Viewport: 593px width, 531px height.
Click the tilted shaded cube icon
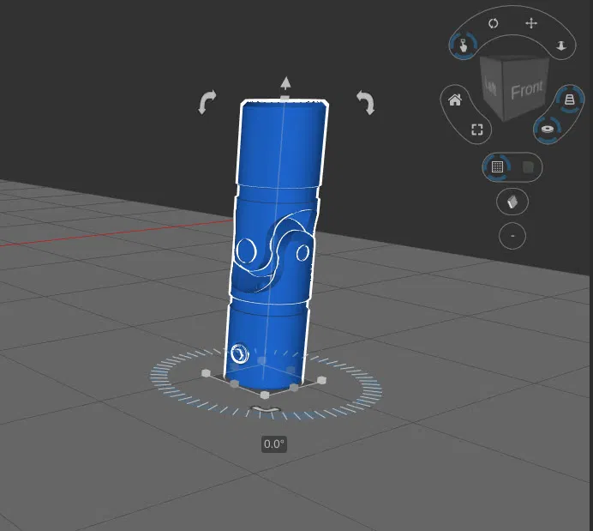(512, 202)
